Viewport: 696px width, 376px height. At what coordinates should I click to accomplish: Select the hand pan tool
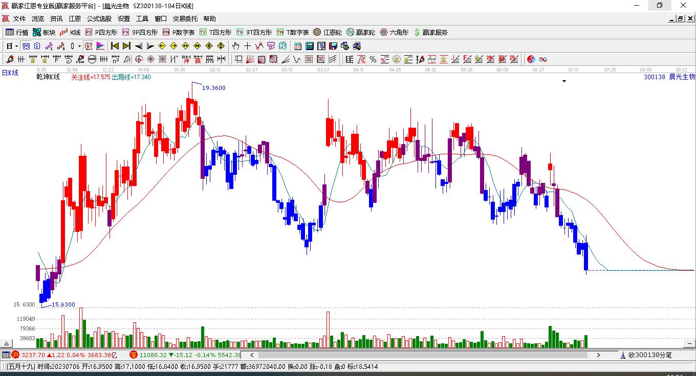(x=236, y=46)
